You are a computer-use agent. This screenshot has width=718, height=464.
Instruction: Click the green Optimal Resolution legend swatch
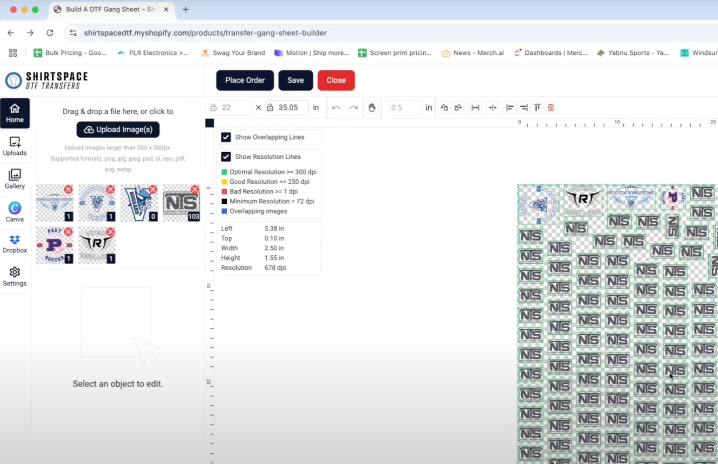point(224,172)
